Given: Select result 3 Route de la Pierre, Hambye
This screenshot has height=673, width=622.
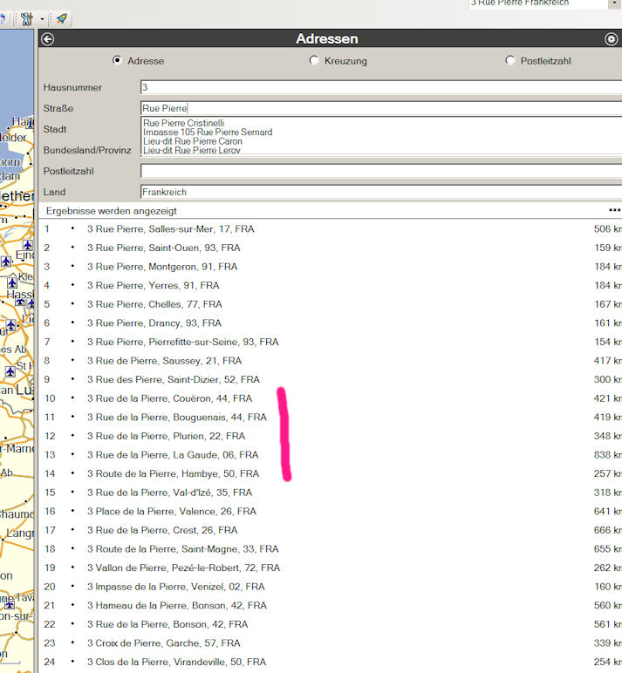Looking at the screenshot, I should point(173,473).
